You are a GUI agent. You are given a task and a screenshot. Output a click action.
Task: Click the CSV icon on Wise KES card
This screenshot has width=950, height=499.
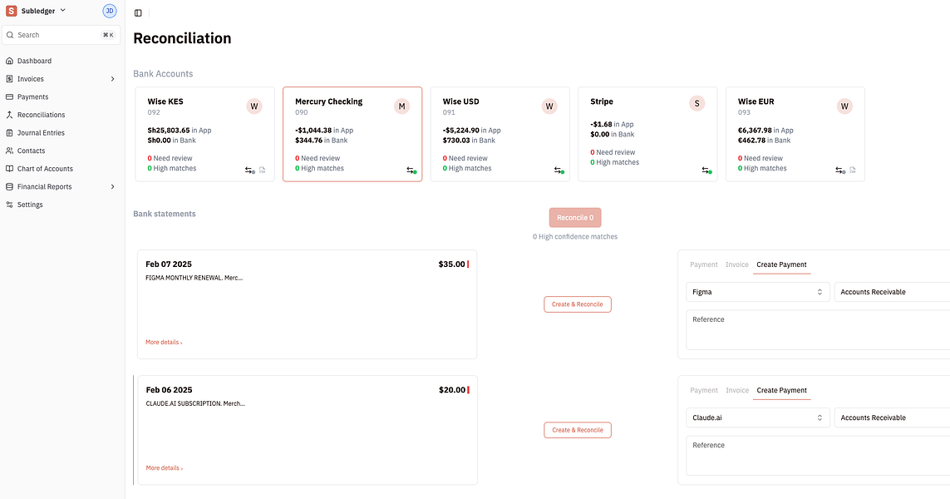pos(262,170)
